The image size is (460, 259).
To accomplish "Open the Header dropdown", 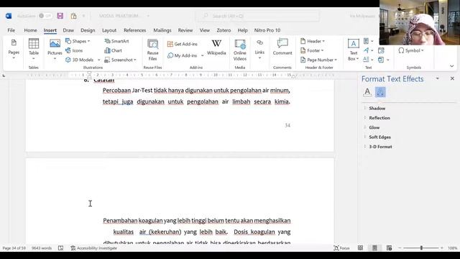I will click(313, 41).
